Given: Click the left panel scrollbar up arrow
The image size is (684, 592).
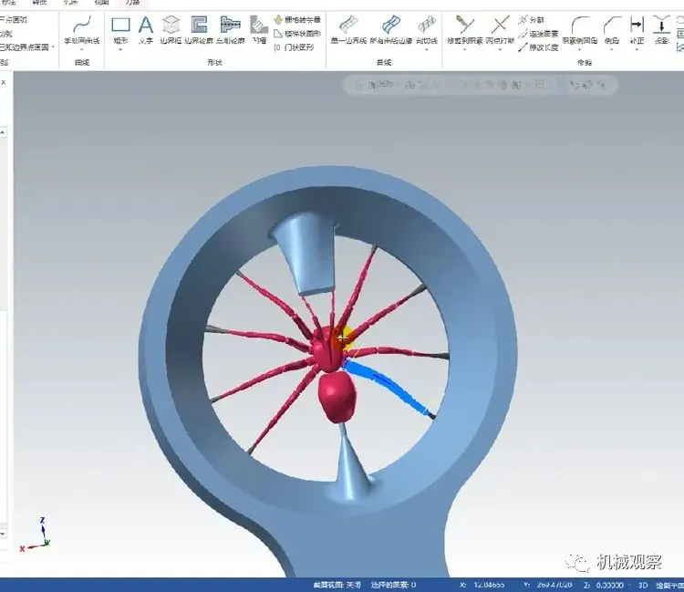Looking at the screenshot, I should pos(3,131).
